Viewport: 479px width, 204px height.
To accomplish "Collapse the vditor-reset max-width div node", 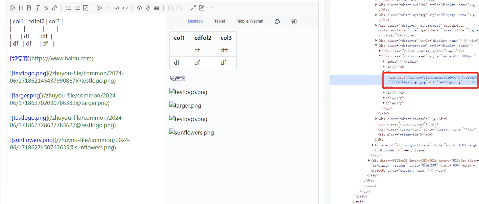I will pyautogui.click(x=380, y=56).
